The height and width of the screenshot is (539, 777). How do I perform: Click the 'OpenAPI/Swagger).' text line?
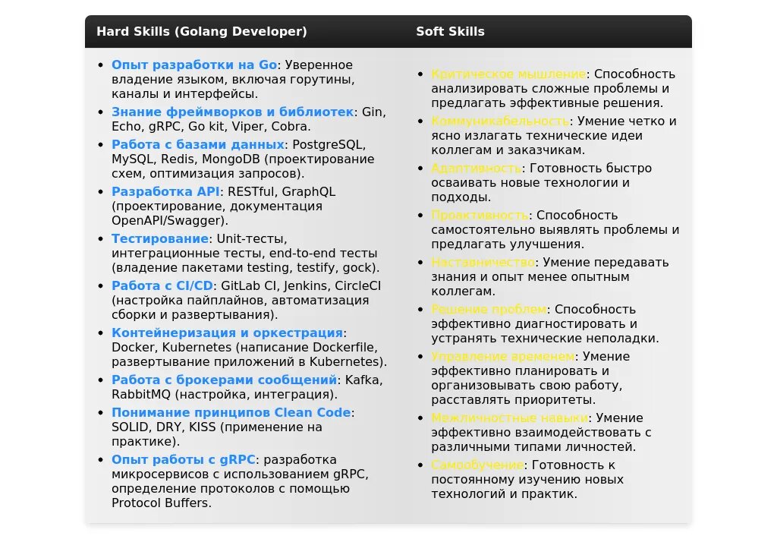pos(169,221)
